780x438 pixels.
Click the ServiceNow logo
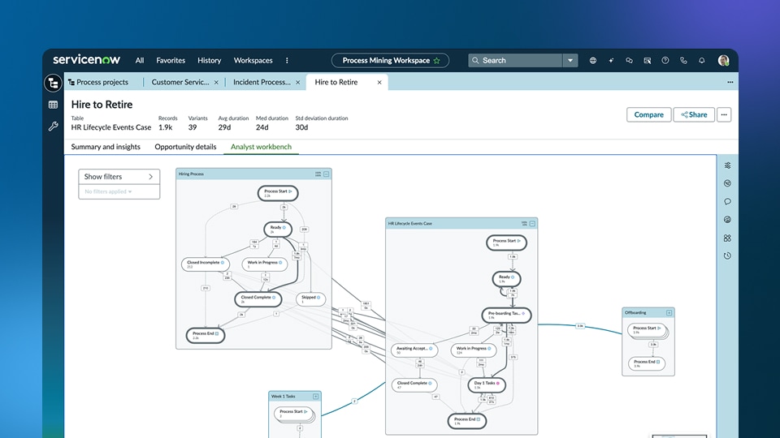pos(87,60)
